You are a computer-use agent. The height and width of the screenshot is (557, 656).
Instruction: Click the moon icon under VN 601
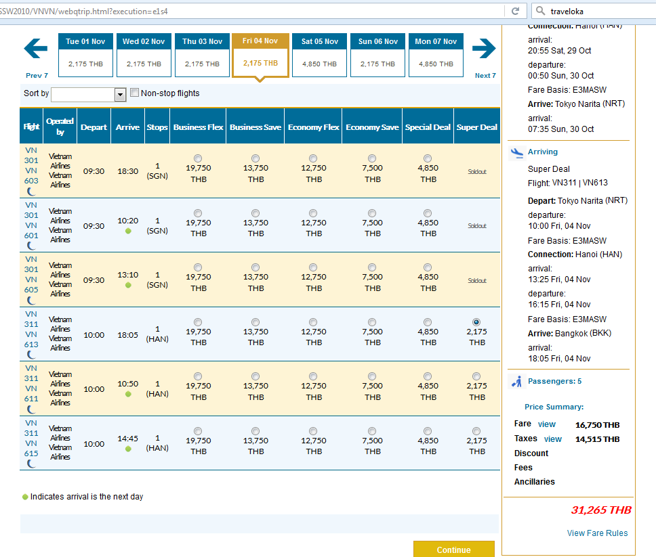31,246
